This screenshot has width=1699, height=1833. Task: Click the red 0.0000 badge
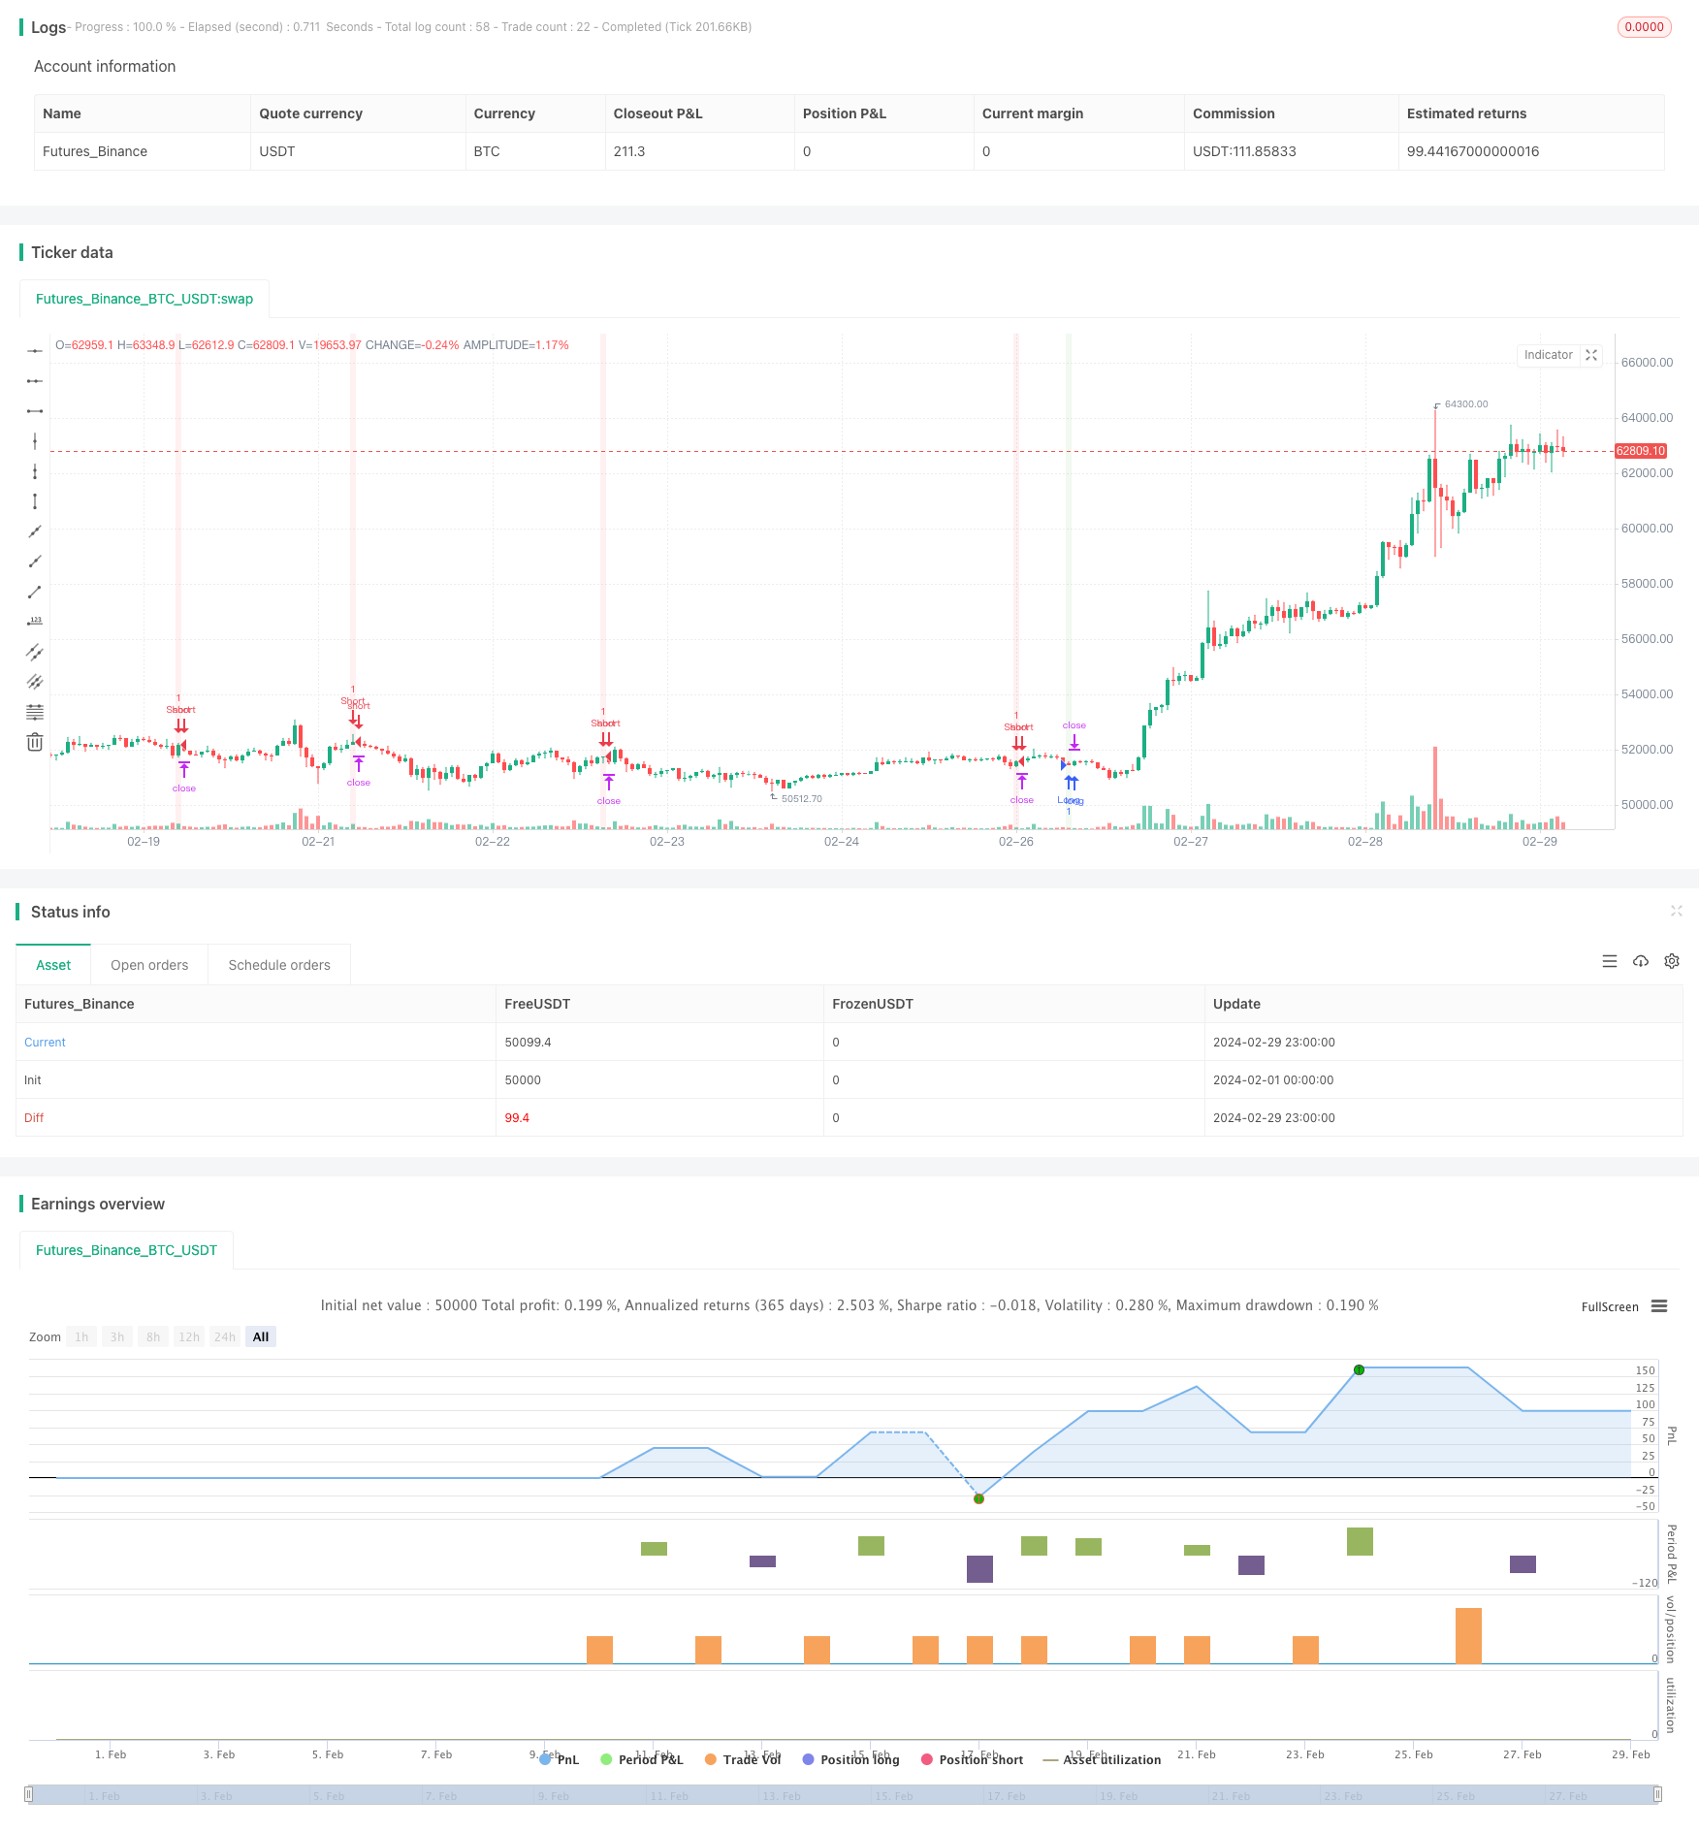click(x=1645, y=27)
